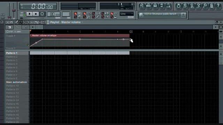Click scroll-left arrow in playlist tab bar
Image resolution: width=223 pixels, height=125 pixels.
(x=33, y=27)
